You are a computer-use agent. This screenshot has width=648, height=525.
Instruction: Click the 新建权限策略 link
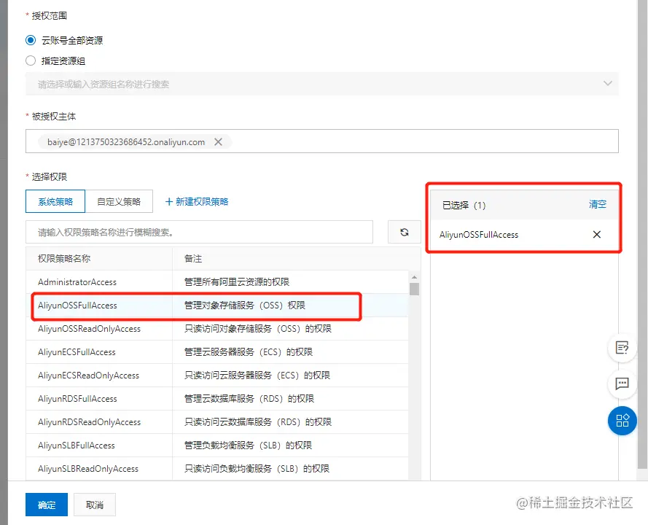click(x=197, y=201)
